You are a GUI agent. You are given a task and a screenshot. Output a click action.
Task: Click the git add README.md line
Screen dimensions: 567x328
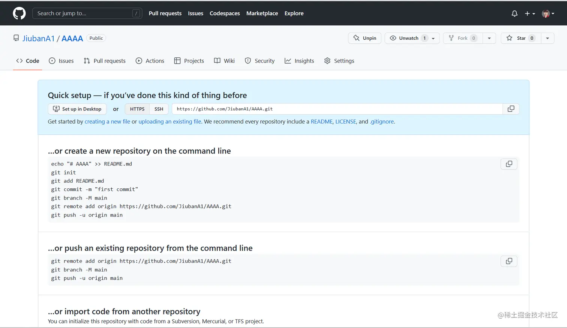(x=78, y=181)
